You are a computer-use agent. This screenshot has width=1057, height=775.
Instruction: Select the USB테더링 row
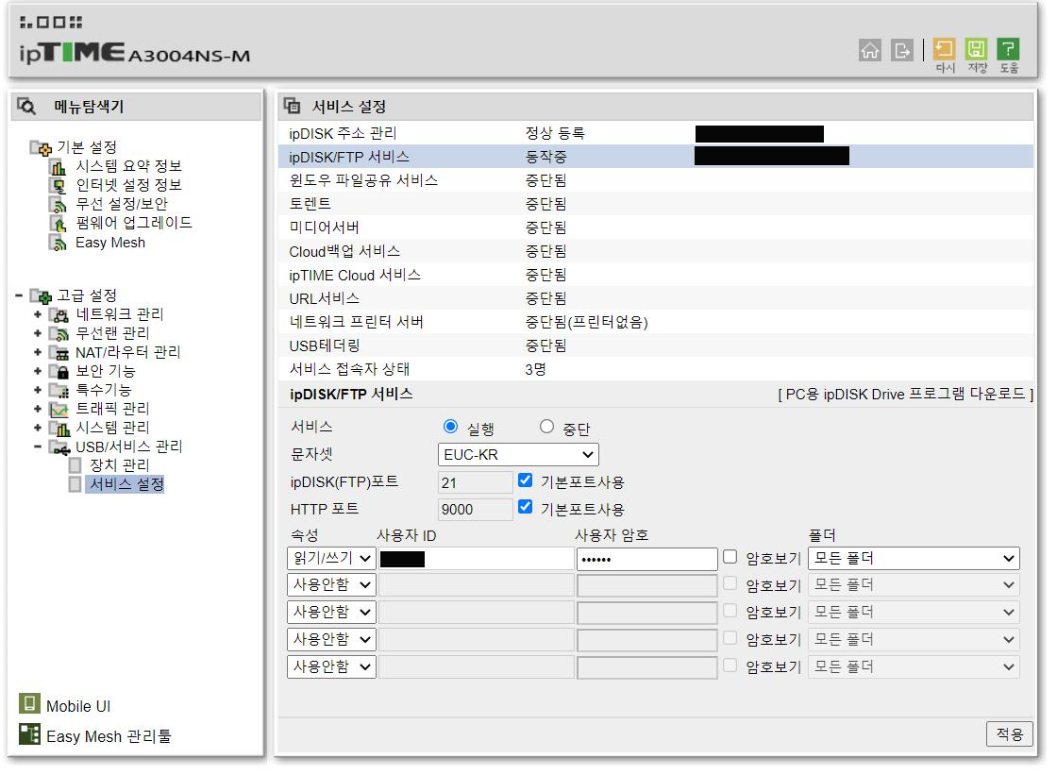655,345
